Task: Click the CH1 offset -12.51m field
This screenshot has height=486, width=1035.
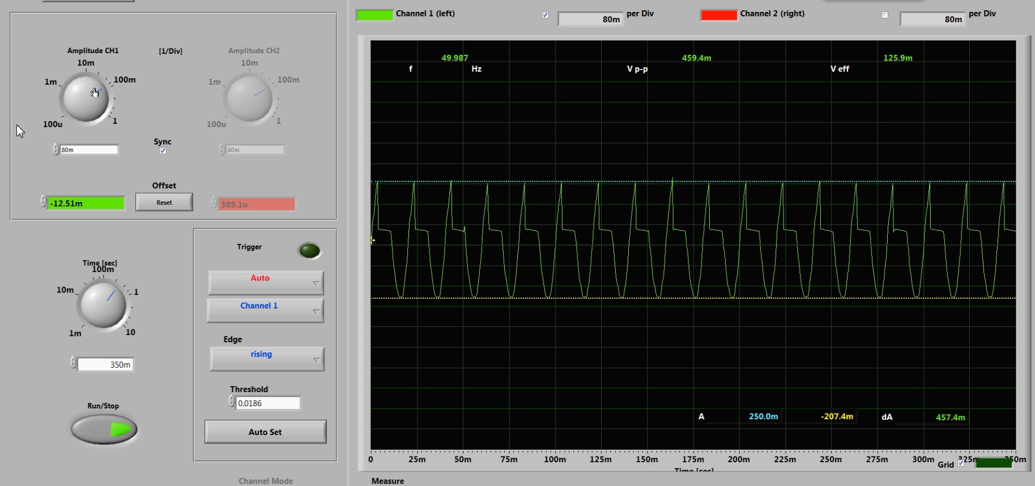Action: pyautogui.click(x=86, y=203)
